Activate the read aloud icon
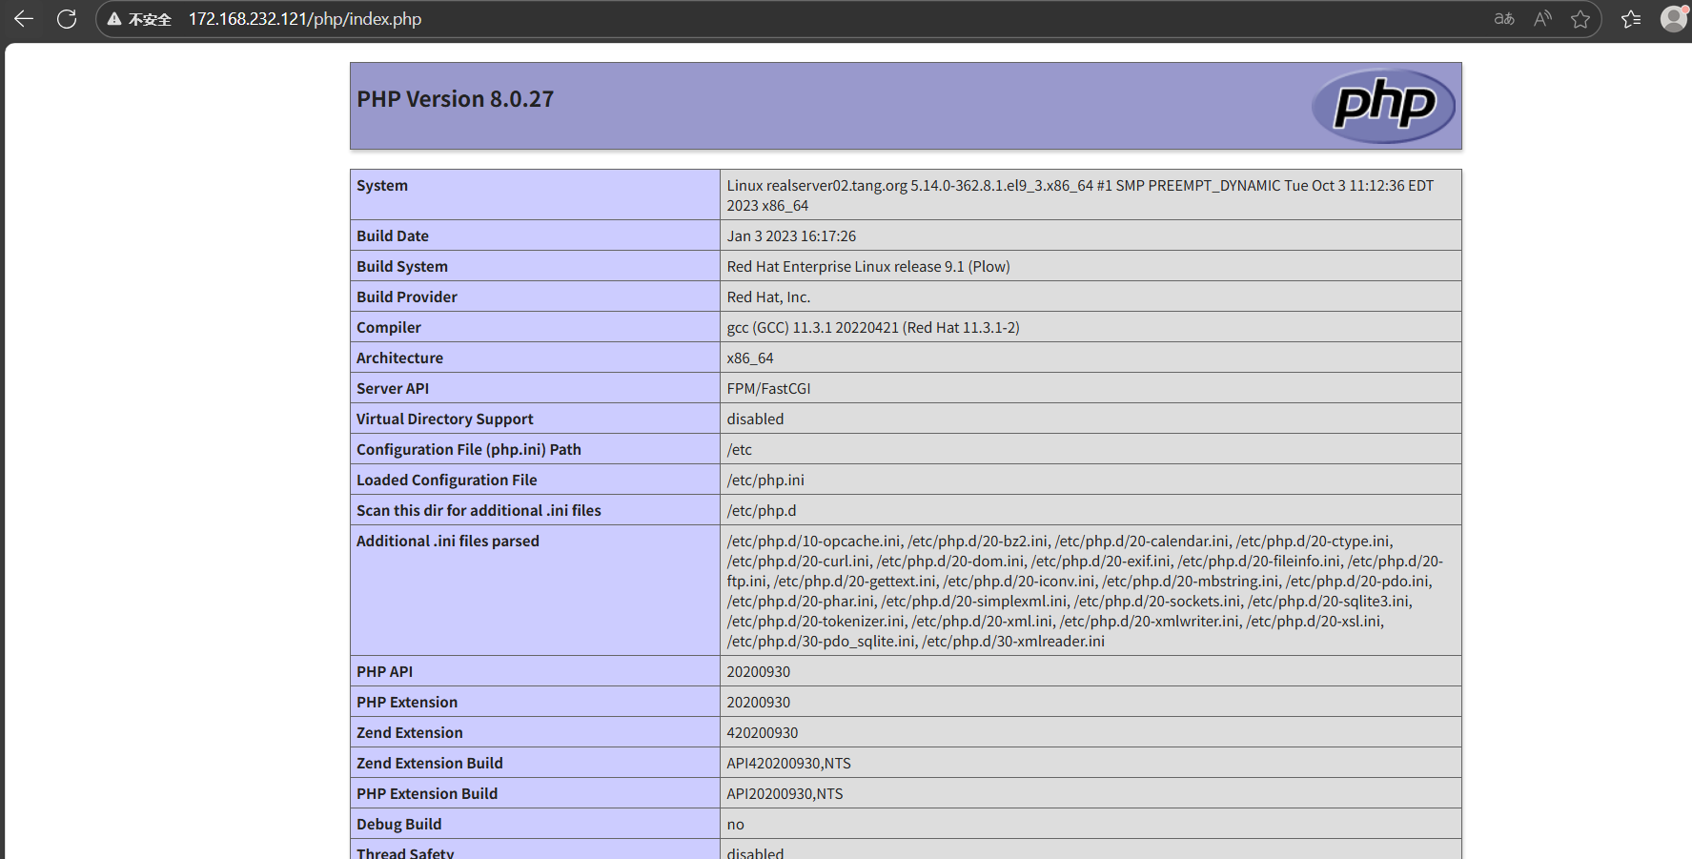 (x=1542, y=19)
